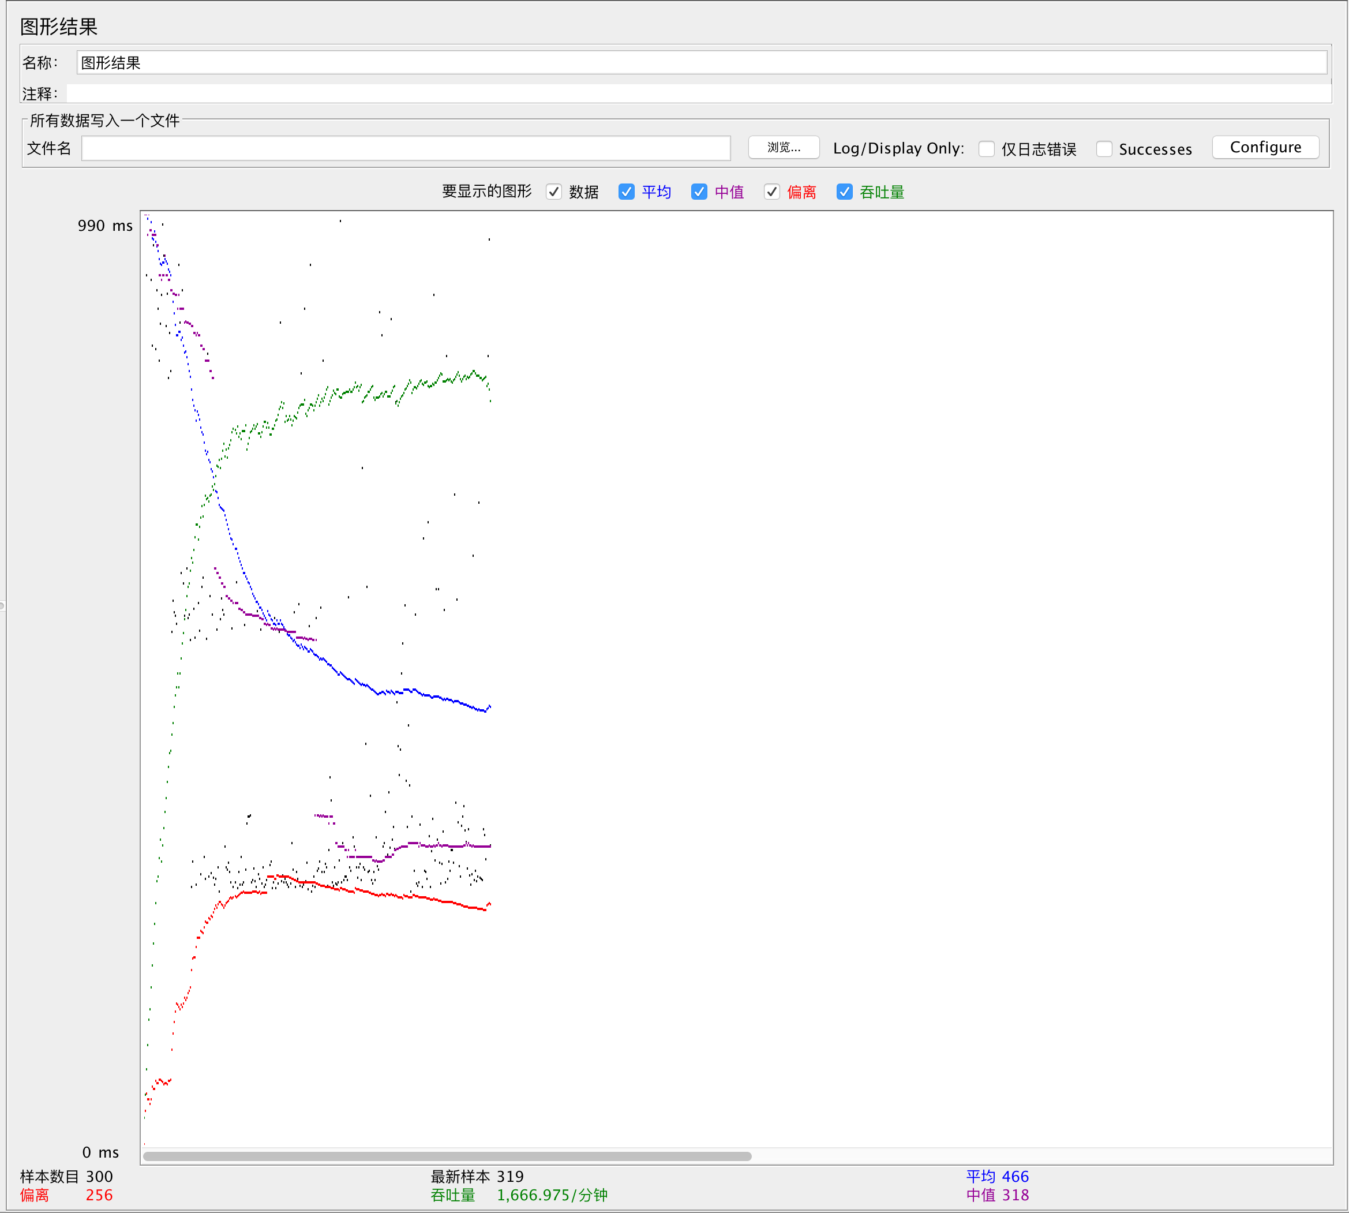Click the empty scrollbar track right of thumb
Image resolution: width=1349 pixels, height=1213 pixels.
(1040, 1156)
